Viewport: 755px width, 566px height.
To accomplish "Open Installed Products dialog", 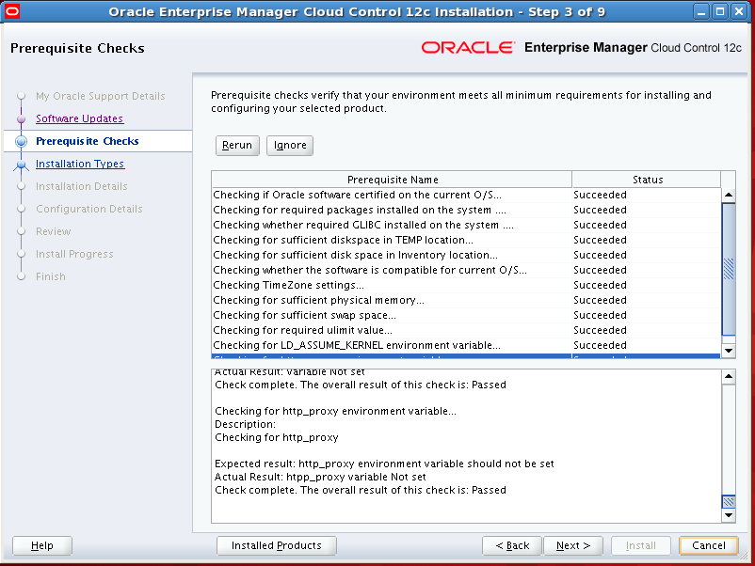I will point(277,546).
